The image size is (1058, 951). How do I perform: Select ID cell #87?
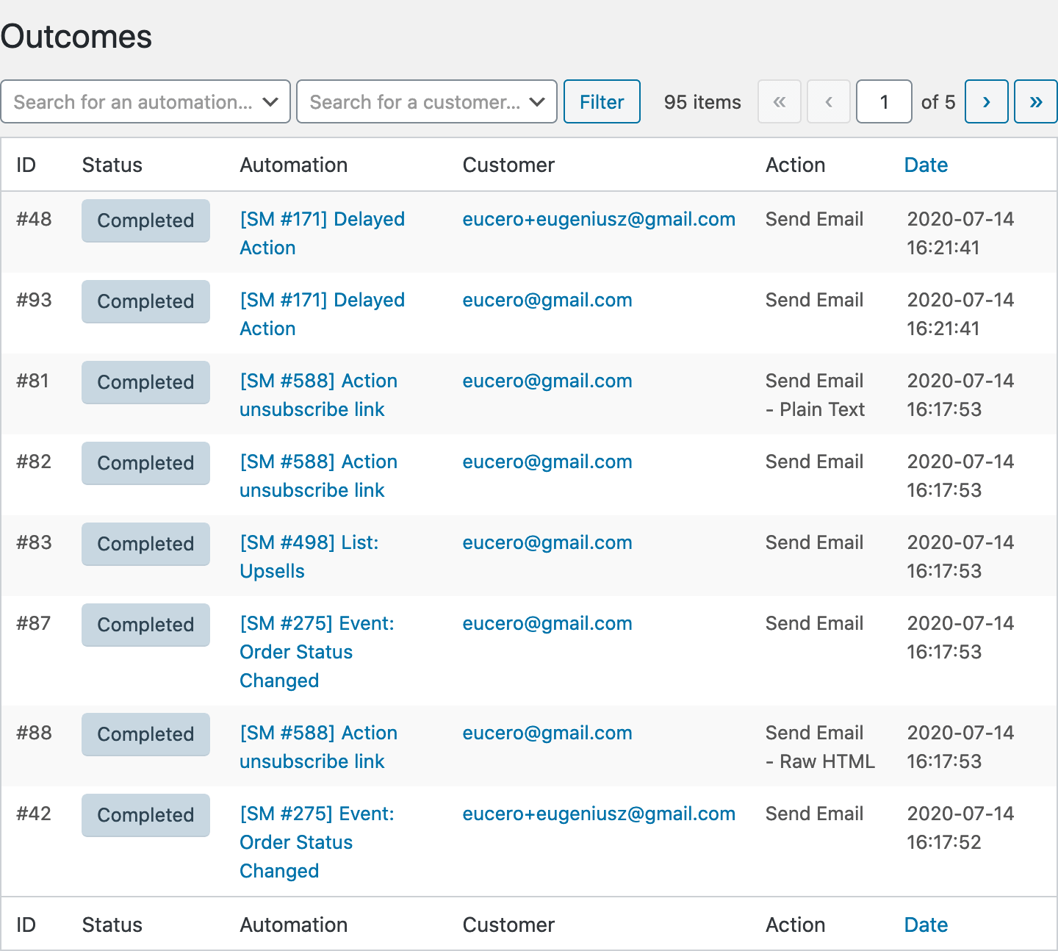pos(34,623)
